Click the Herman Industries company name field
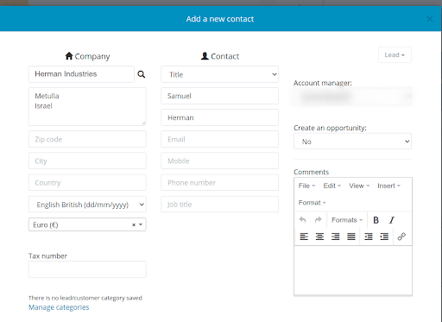Viewport: 442px width, 322px height. coord(81,74)
